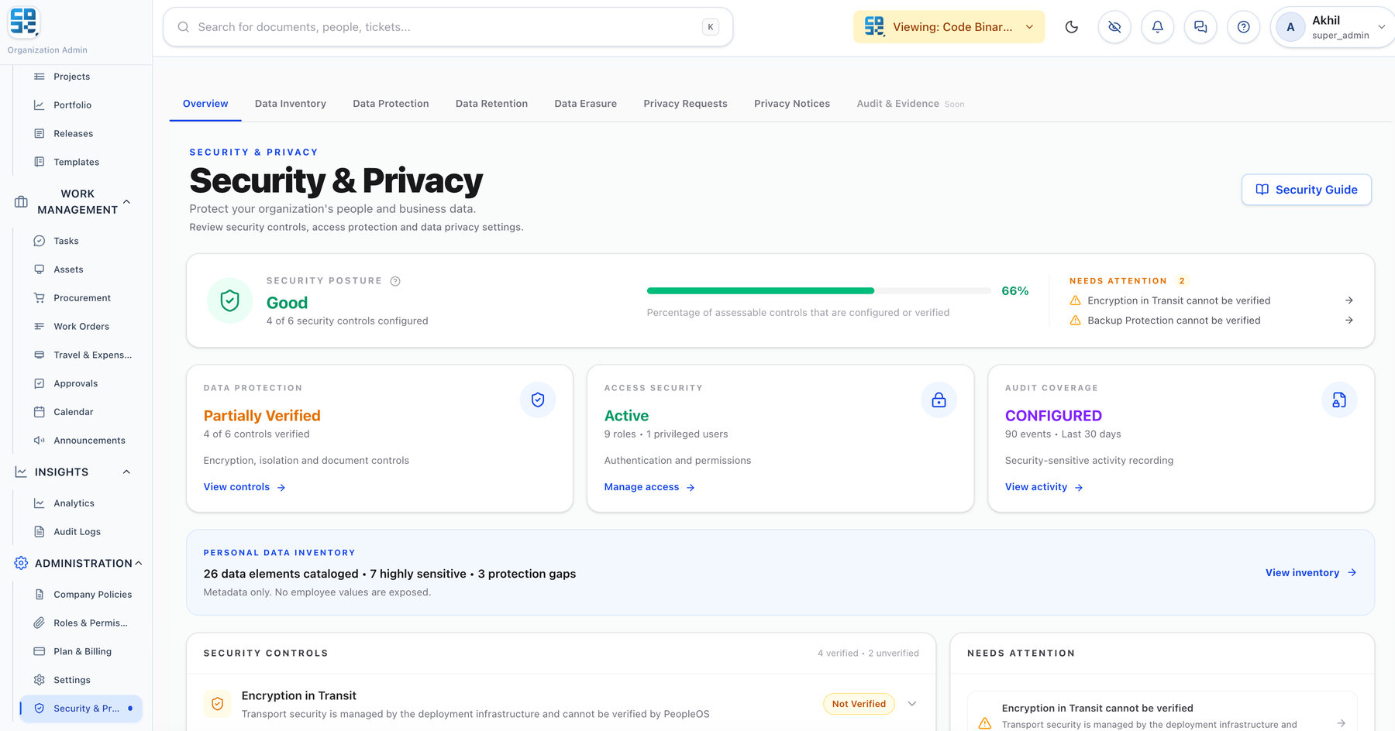Click the Manage access link

pos(649,487)
